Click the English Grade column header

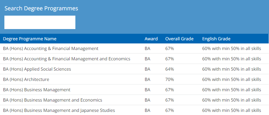216,39
